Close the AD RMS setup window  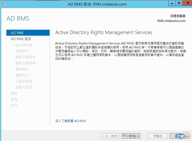[x=187, y=3]
